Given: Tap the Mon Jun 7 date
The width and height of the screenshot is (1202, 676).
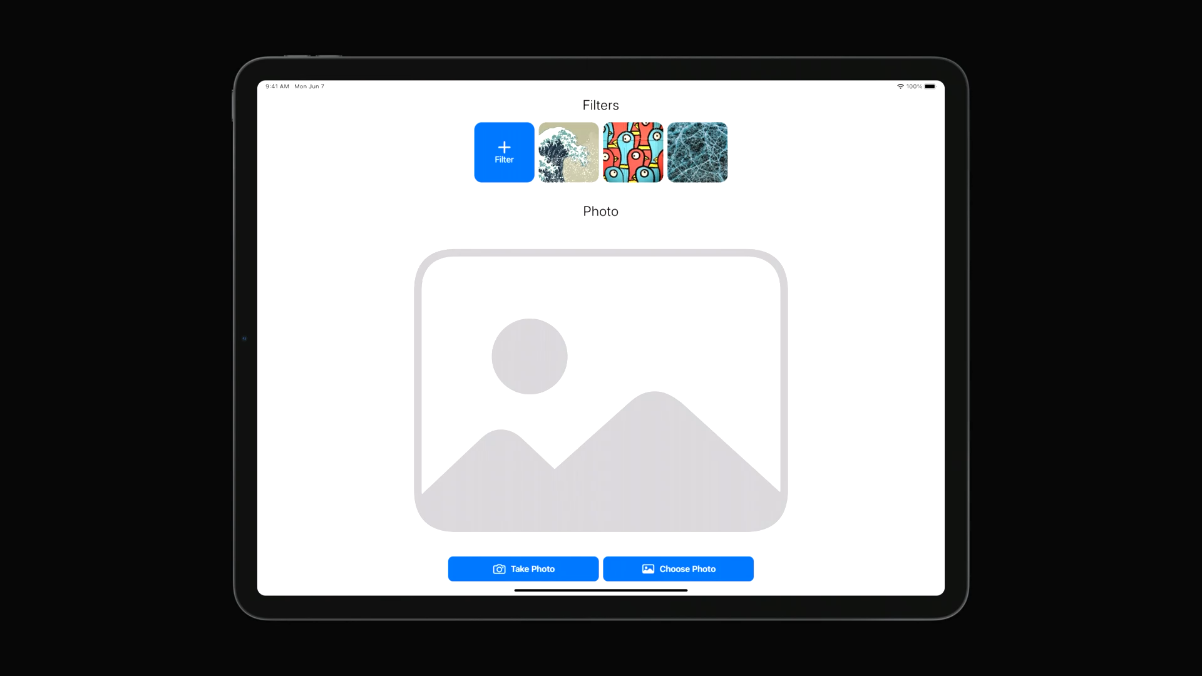Looking at the screenshot, I should point(309,86).
